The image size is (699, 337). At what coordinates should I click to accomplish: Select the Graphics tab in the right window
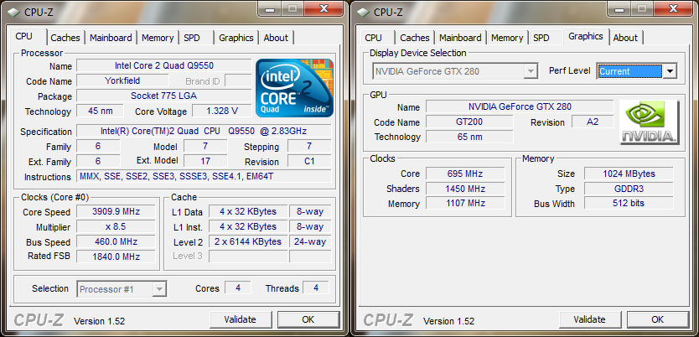pos(586,37)
